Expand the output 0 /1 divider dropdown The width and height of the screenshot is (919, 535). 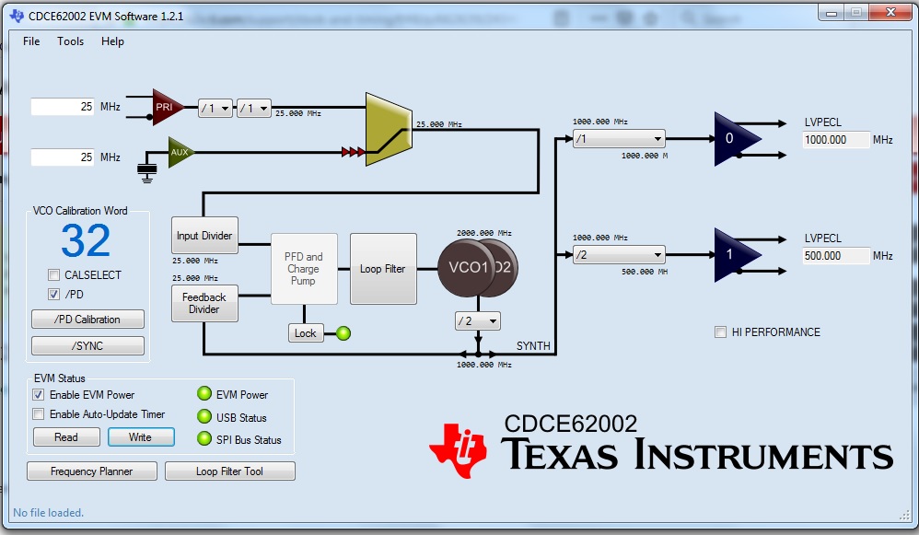pos(619,139)
